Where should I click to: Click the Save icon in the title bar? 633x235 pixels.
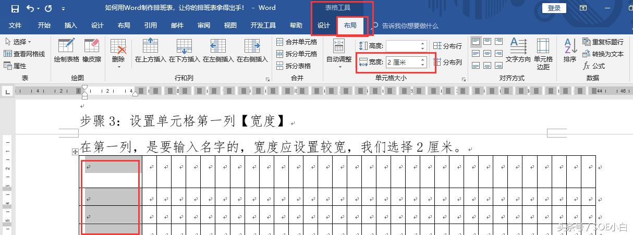(x=15, y=8)
